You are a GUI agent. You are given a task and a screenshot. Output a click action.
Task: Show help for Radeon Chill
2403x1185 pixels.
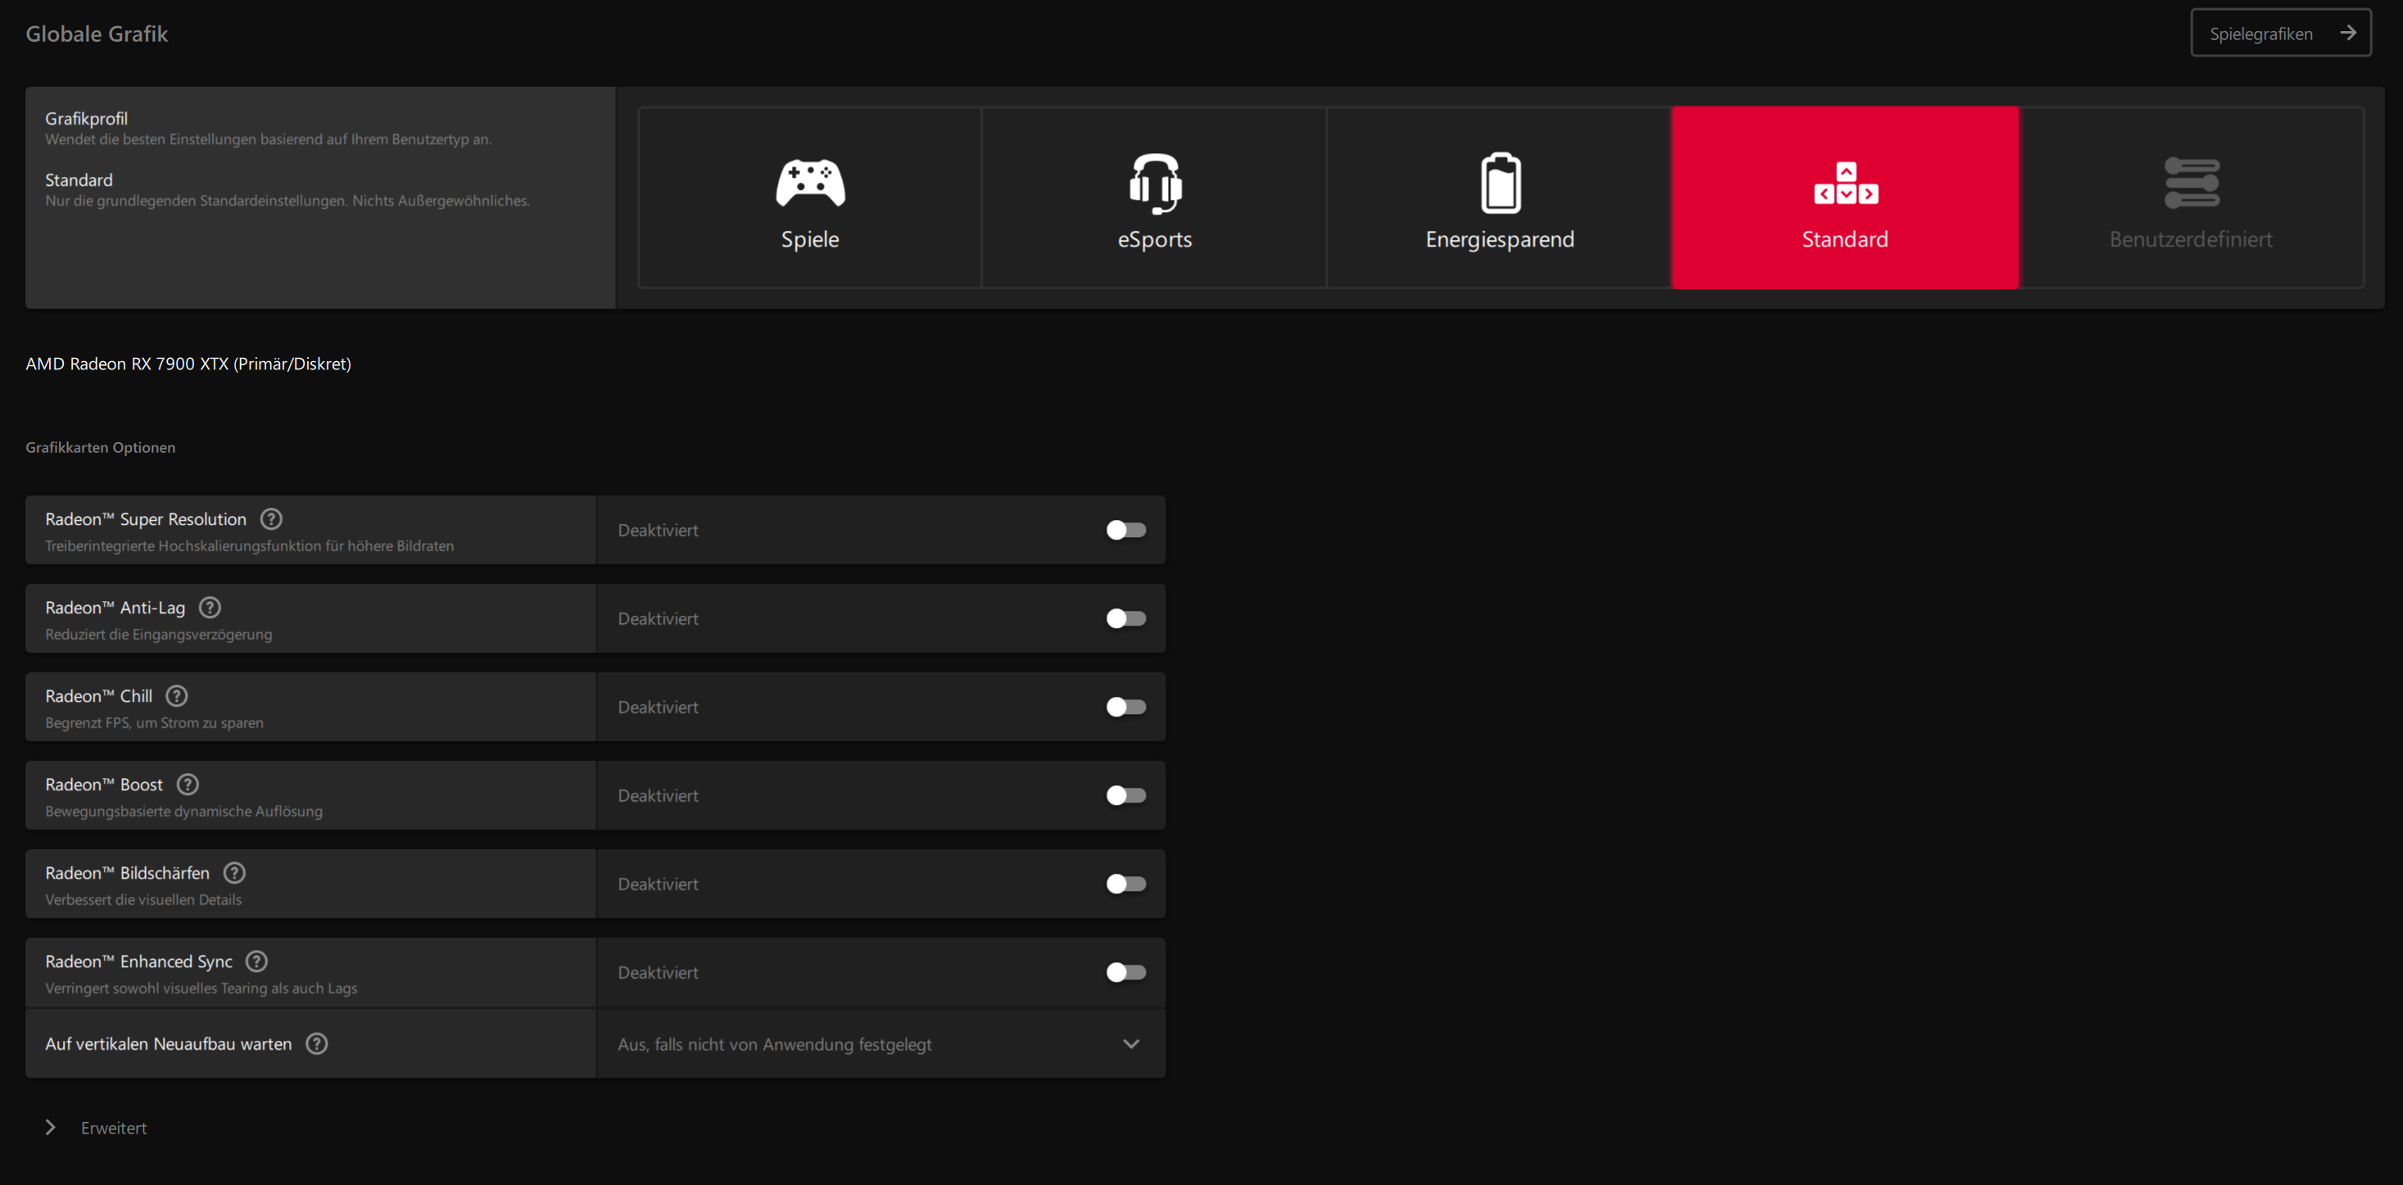pyautogui.click(x=176, y=696)
